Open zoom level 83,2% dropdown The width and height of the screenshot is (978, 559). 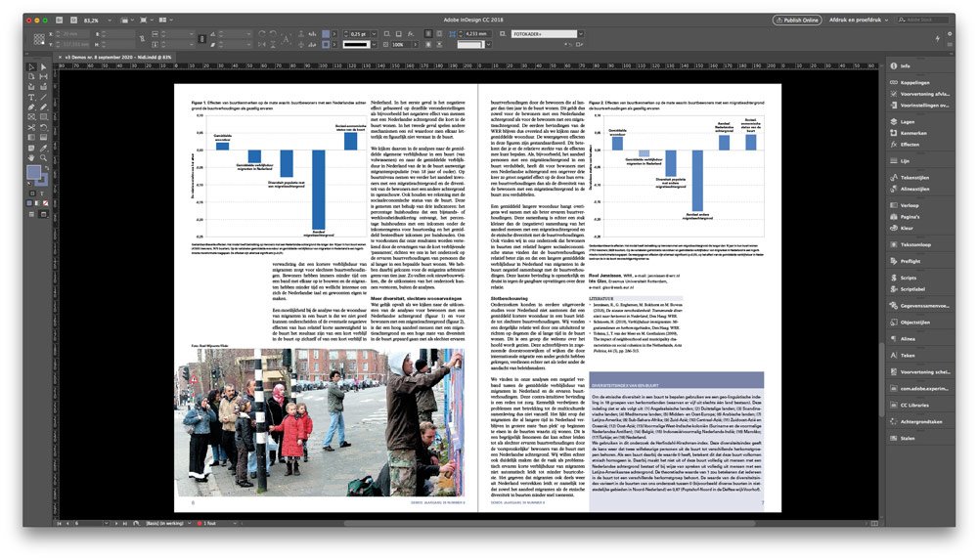tap(110, 21)
